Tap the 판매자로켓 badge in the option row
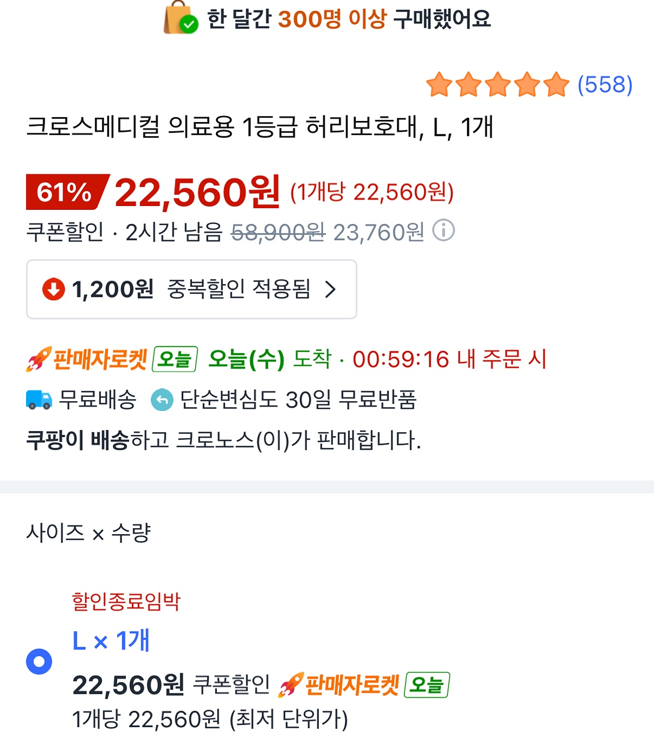The width and height of the screenshot is (654, 744). tap(339, 685)
